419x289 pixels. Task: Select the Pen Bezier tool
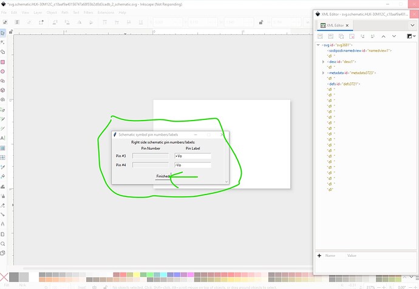tap(2, 110)
